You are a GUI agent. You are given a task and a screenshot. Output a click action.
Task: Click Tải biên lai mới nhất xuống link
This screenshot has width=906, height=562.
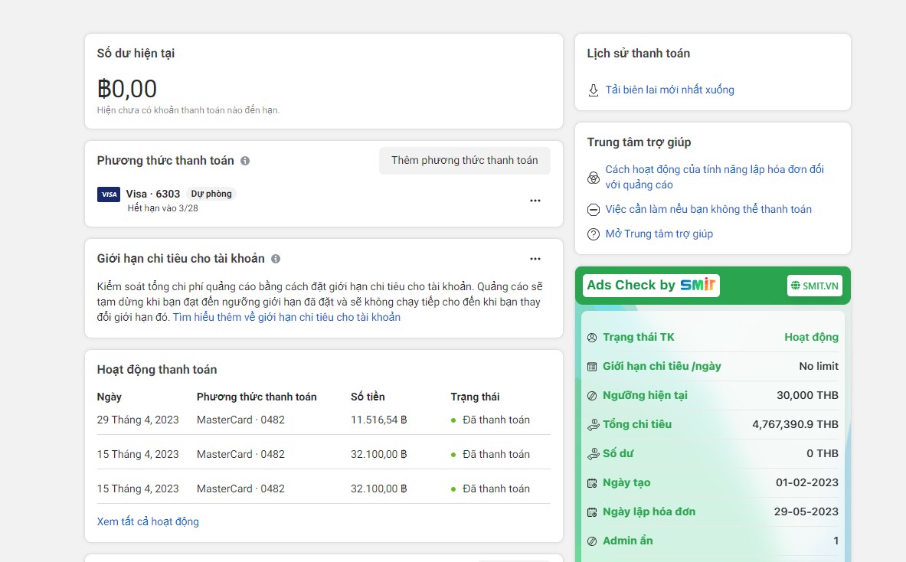click(669, 90)
